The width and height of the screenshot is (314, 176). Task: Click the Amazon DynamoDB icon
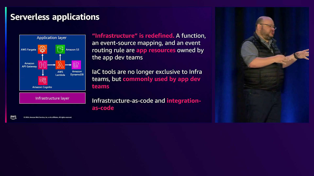(76, 65)
